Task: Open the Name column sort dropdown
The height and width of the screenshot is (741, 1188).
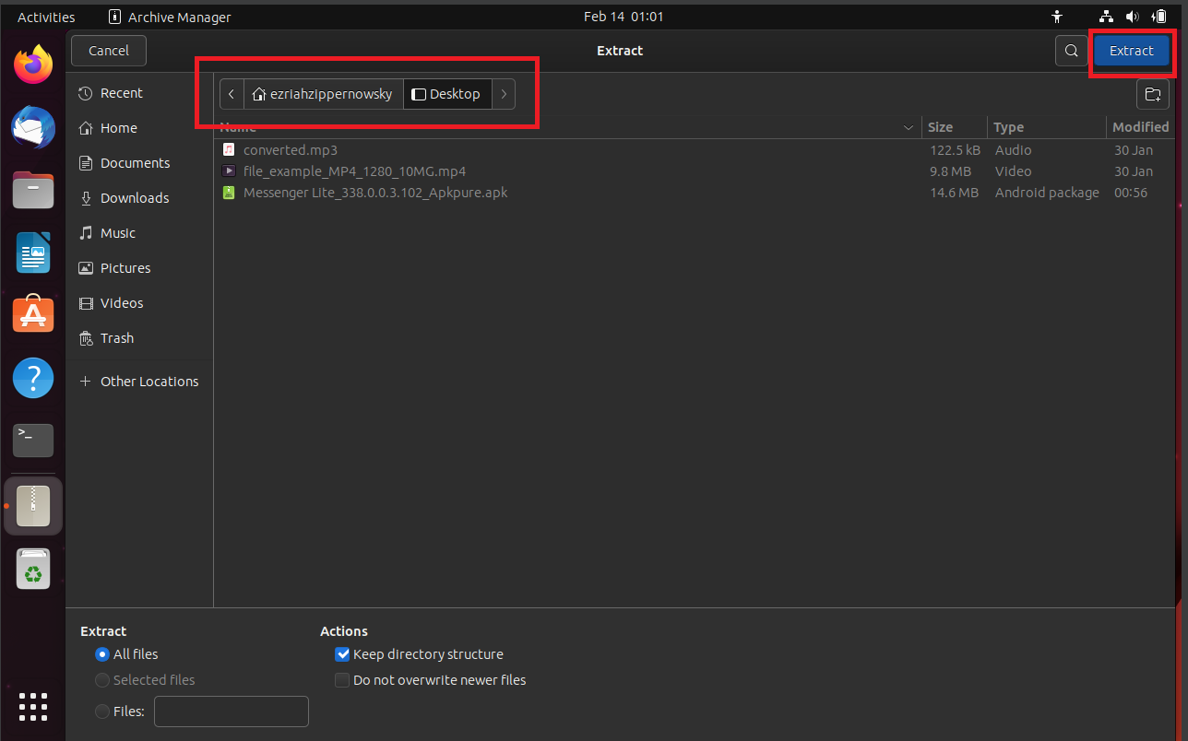Action: (908, 127)
